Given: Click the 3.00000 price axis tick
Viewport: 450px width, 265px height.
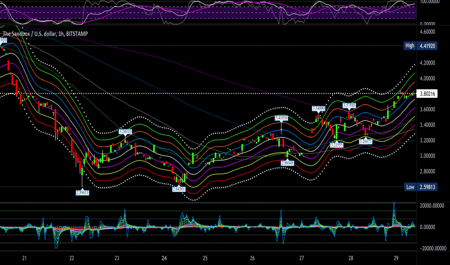Looking at the screenshot, I should [427, 156].
